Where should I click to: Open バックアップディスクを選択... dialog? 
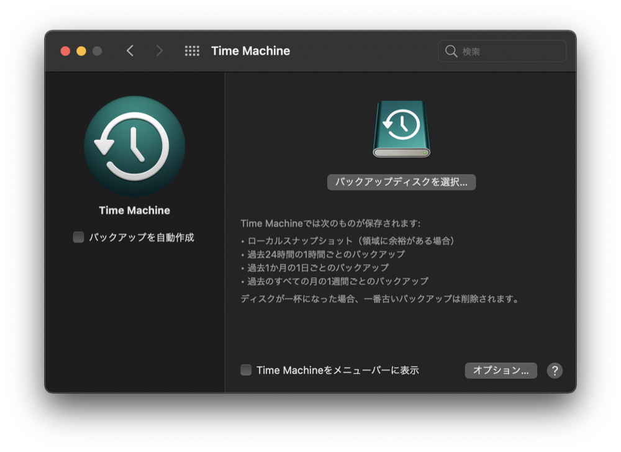(x=402, y=182)
